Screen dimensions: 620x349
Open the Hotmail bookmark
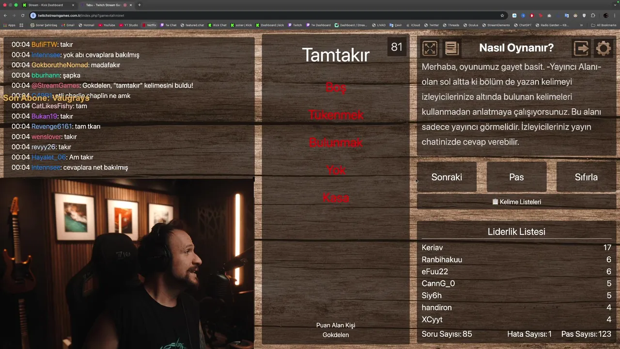click(x=86, y=25)
